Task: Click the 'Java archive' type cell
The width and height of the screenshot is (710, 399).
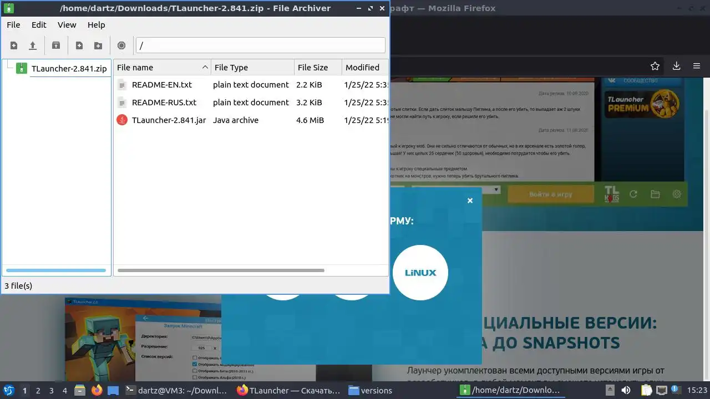Action: point(236,120)
